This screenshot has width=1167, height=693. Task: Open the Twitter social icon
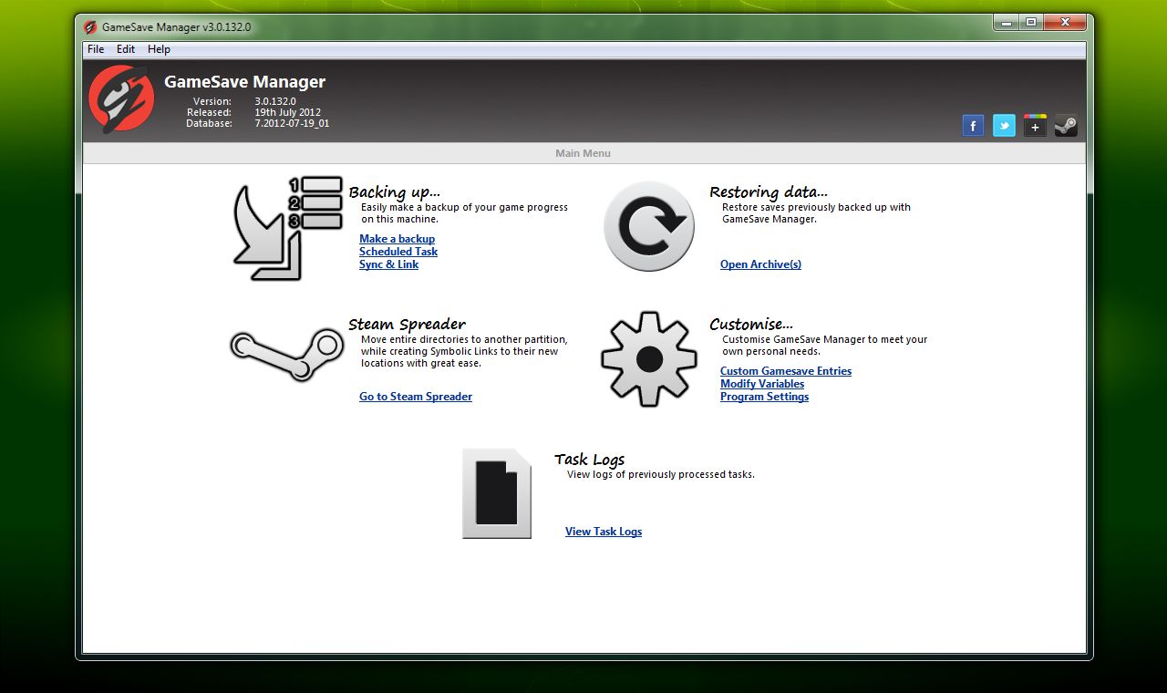(x=1004, y=126)
